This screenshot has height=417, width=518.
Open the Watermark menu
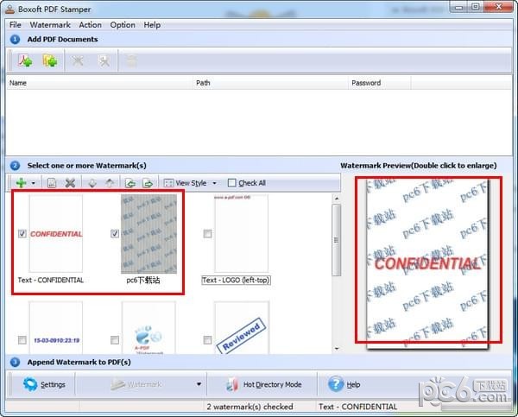click(x=50, y=25)
